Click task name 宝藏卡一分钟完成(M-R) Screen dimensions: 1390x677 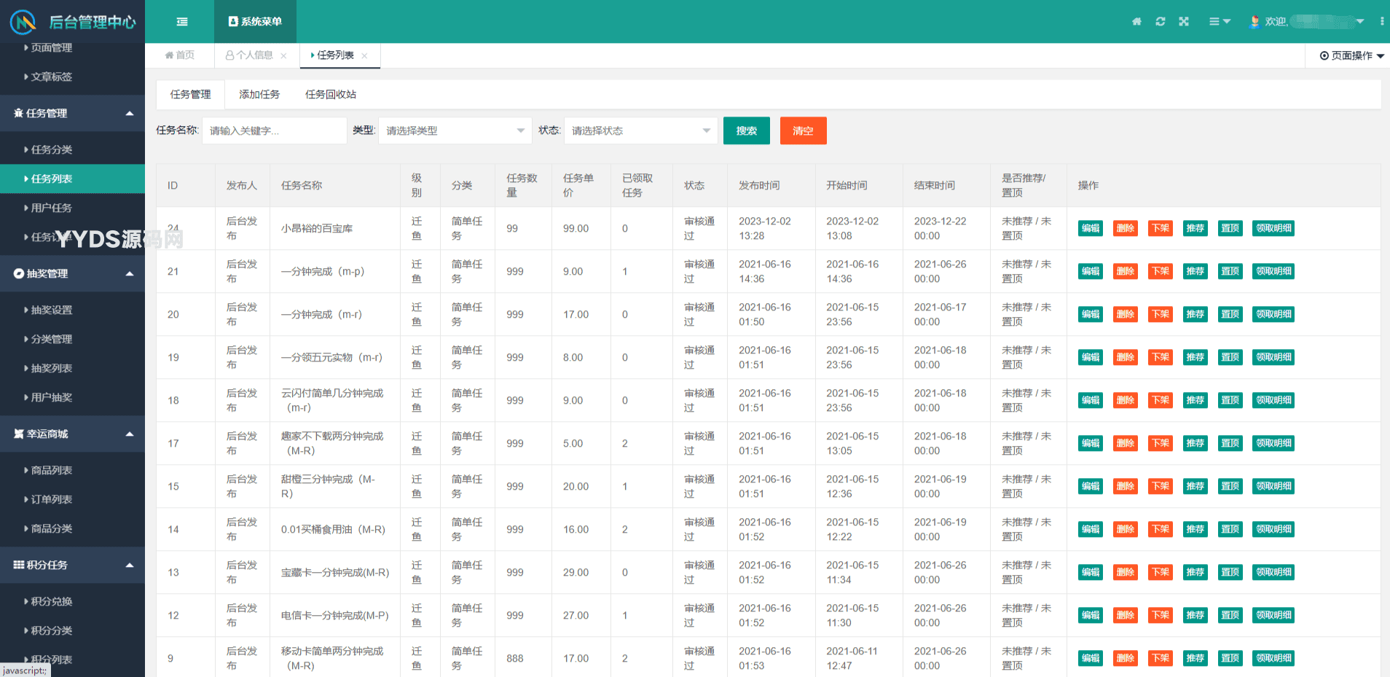(335, 572)
